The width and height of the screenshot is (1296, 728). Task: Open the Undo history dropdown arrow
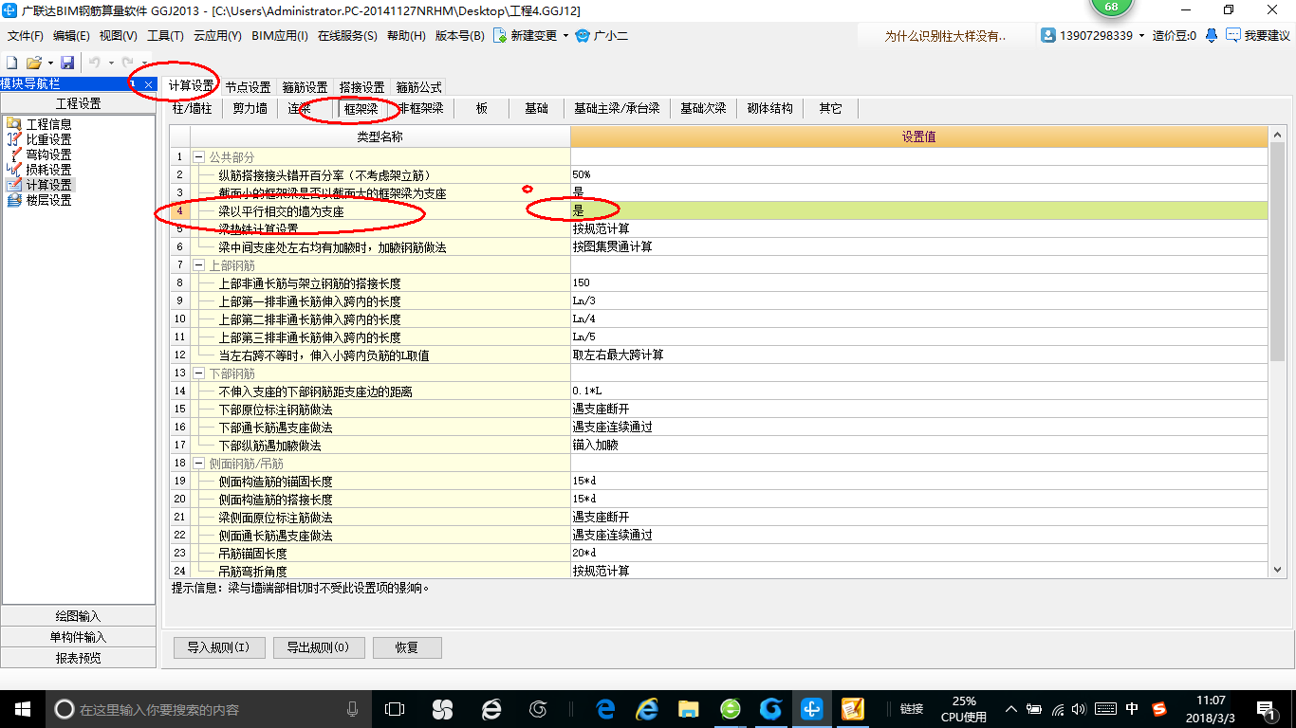pyautogui.click(x=111, y=64)
